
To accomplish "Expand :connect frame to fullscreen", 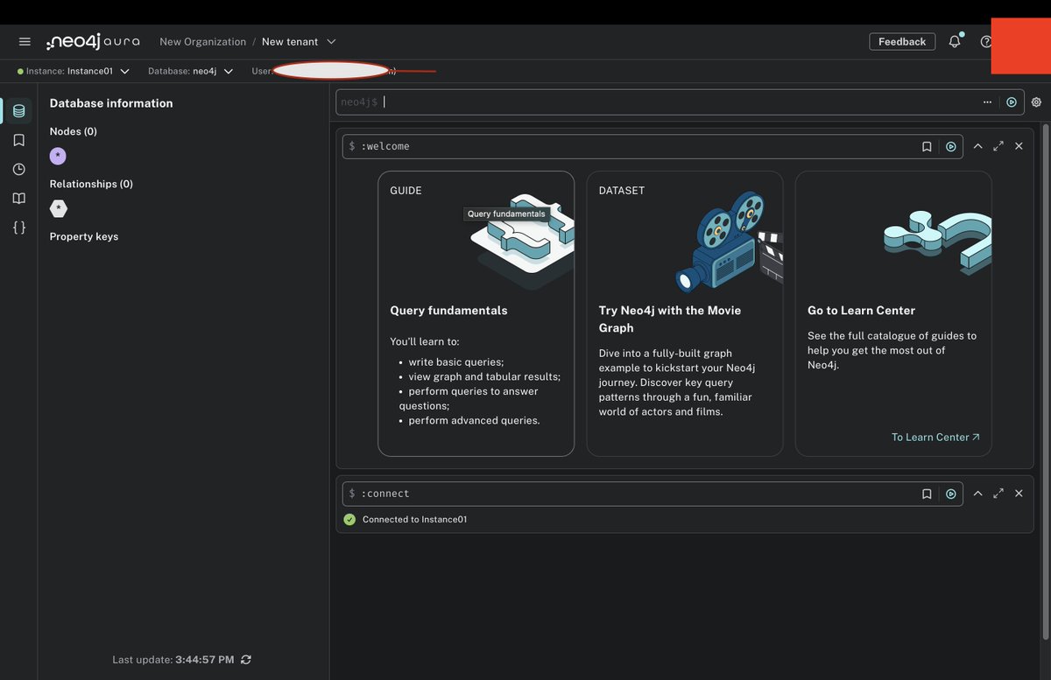I will 998,494.
